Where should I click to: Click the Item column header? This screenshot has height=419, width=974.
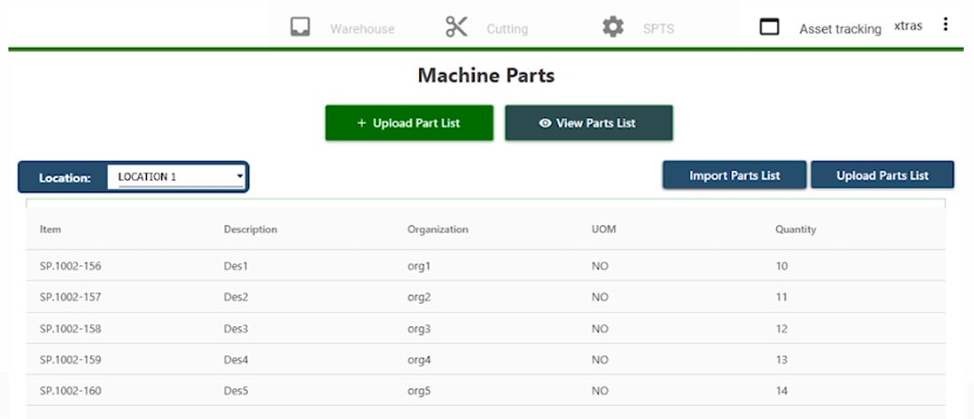point(51,230)
